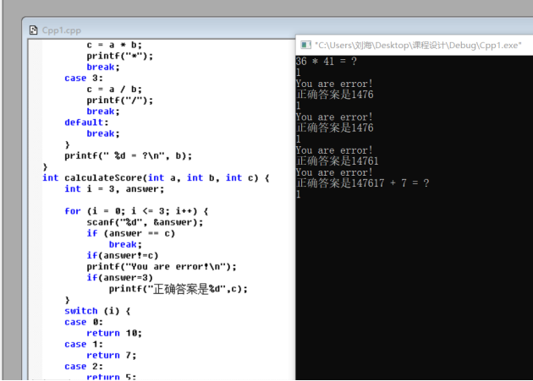The width and height of the screenshot is (533, 381).
Task: Click the line 'int i = 3, answer;'
Action: pos(114,189)
